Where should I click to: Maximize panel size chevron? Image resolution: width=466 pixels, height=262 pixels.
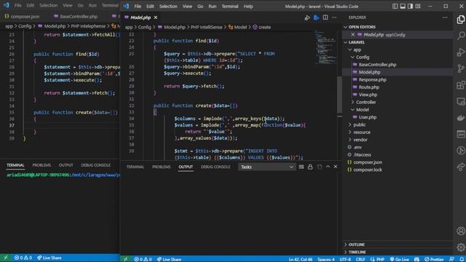328,167
